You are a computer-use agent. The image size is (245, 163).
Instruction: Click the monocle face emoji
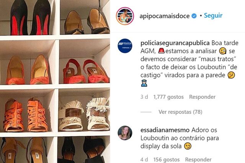point(223,51)
